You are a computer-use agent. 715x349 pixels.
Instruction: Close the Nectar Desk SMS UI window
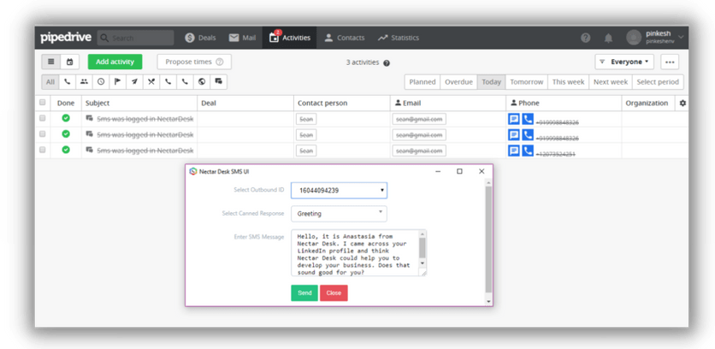pyautogui.click(x=482, y=172)
